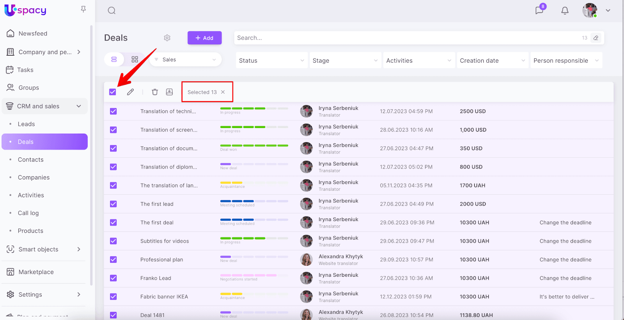This screenshot has height=320, width=624.
Task: Click the stage progress bar of 'The first lead'
Action: [254, 201]
